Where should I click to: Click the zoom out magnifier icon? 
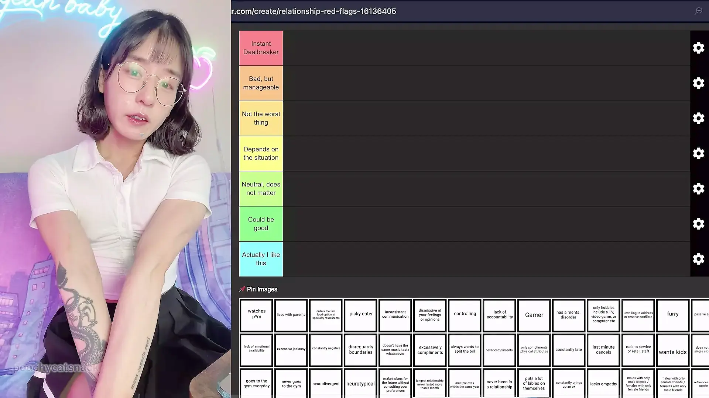(x=698, y=11)
